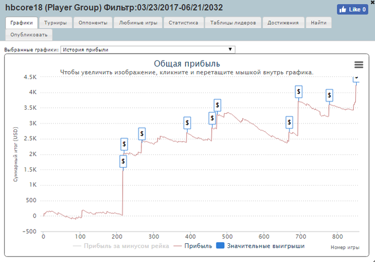The height and width of the screenshot is (262, 375).
Task: Go to the Любимые игры tab
Action: (x=138, y=22)
